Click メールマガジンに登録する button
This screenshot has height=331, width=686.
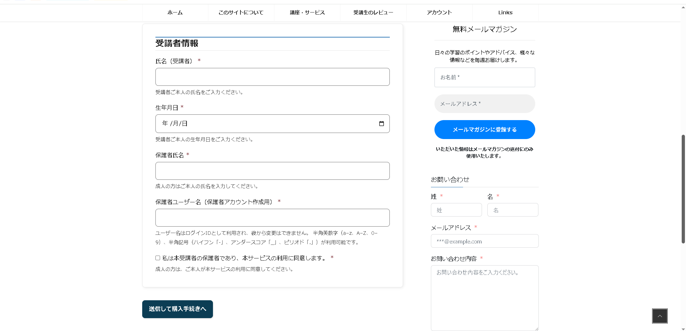(484, 130)
